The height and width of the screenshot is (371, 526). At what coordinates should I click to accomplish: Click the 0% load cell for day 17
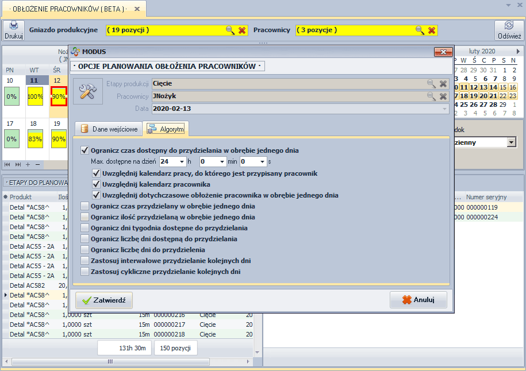point(11,139)
